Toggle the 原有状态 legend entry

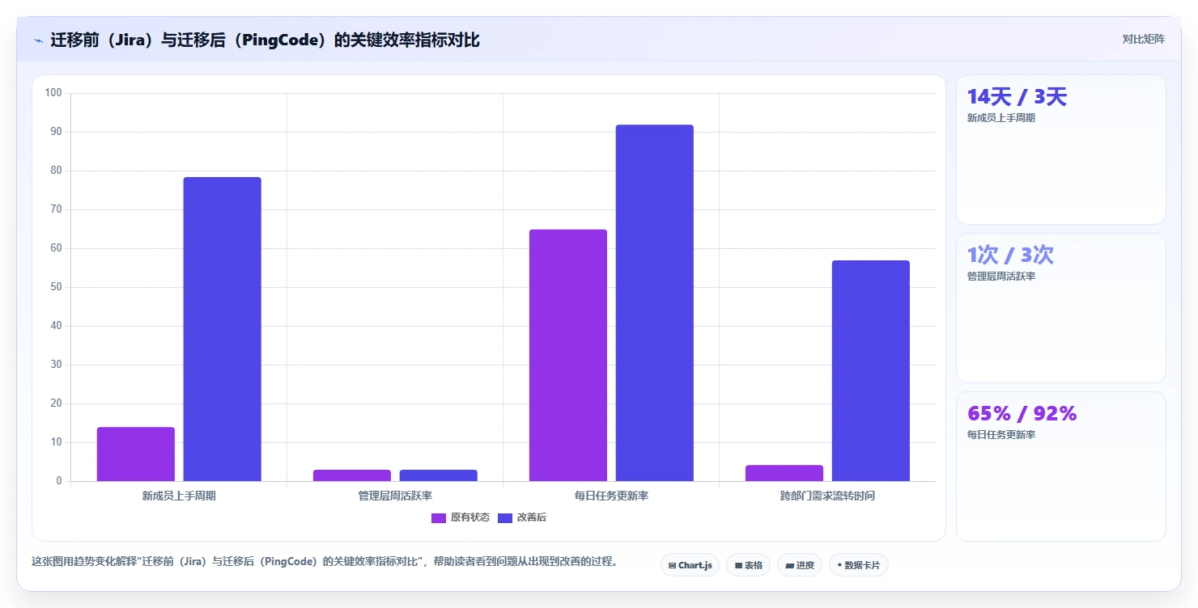point(461,517)
